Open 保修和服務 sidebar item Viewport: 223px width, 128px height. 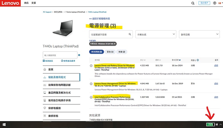(61, 108)
